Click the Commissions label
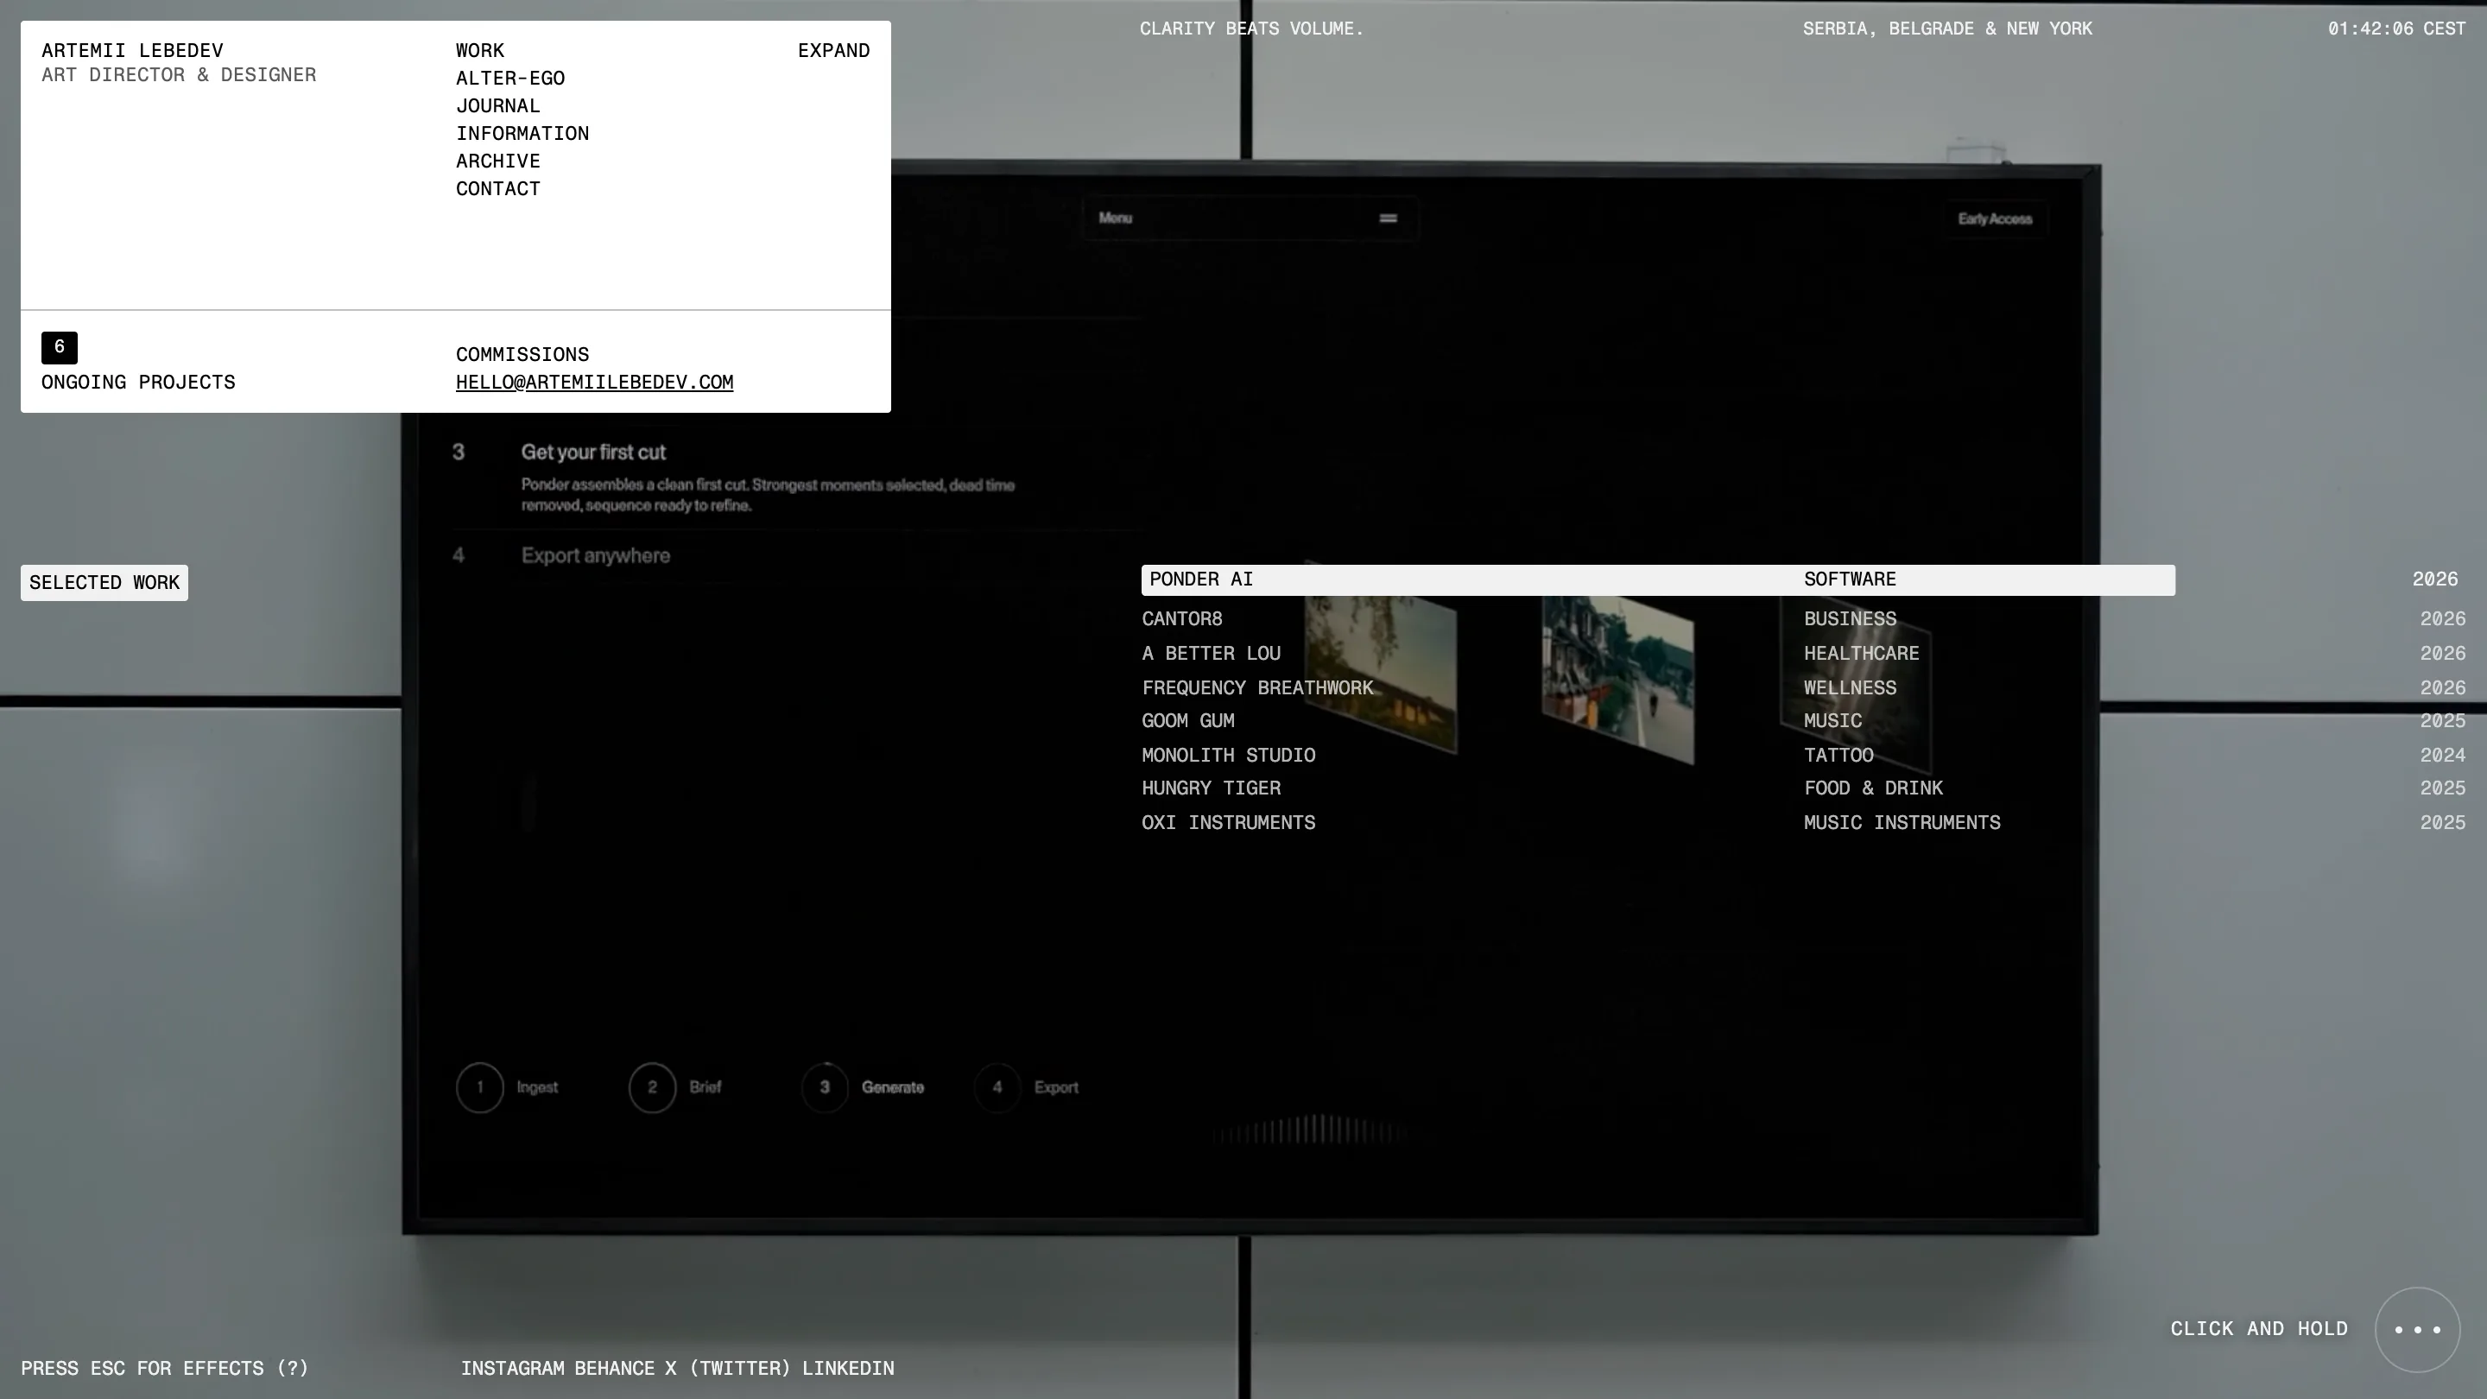Image resolution: width=2487 pixels, height=1399 pixels. tap(522, 355)
